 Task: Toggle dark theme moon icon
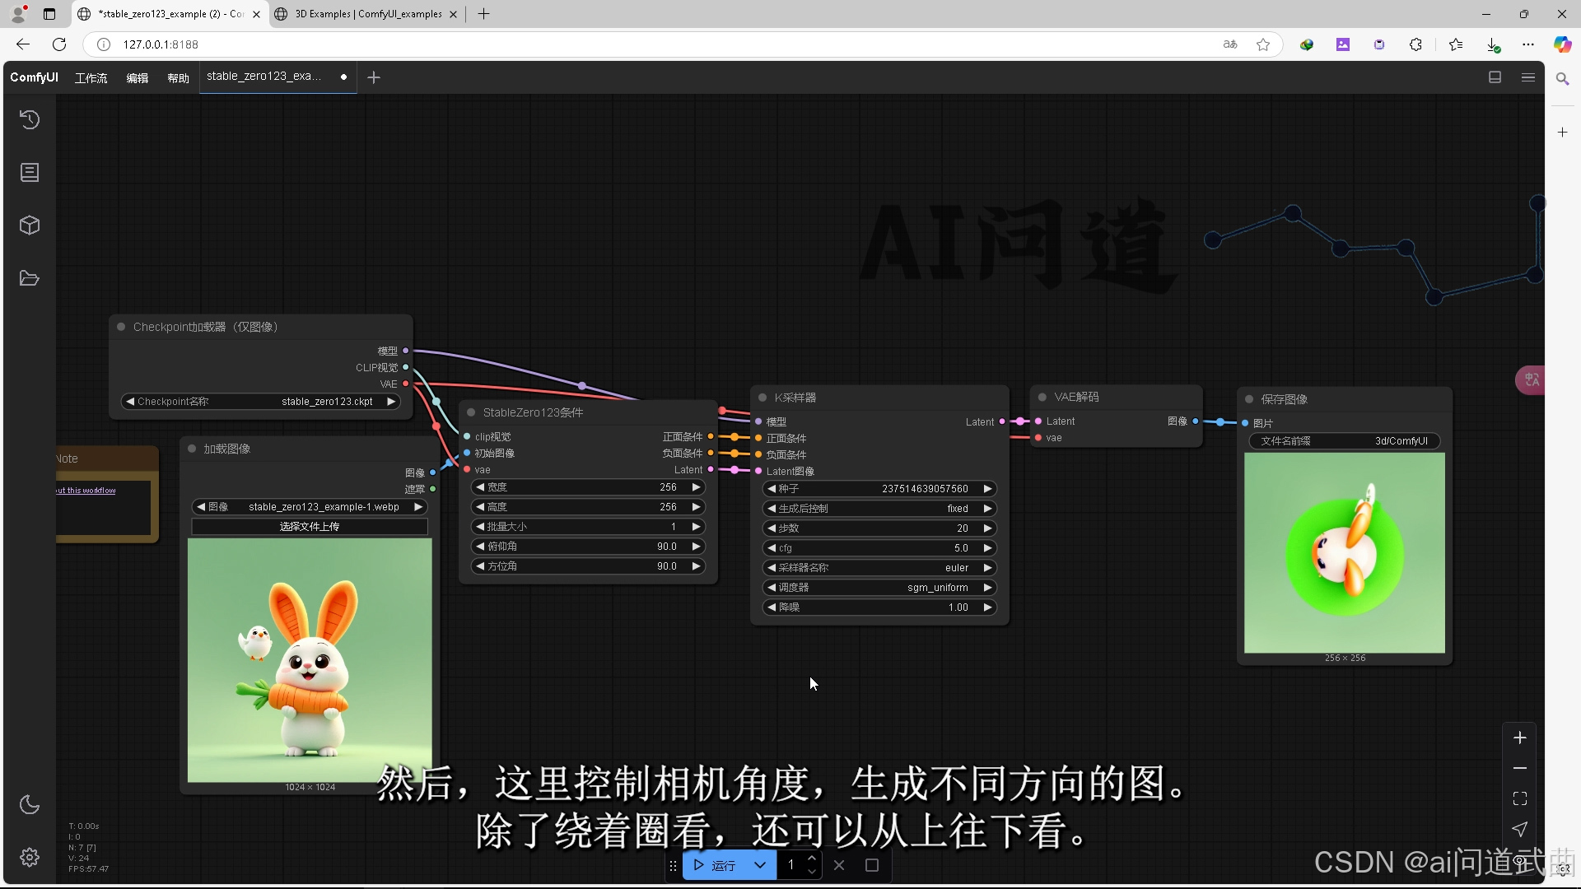coord(30,804)
